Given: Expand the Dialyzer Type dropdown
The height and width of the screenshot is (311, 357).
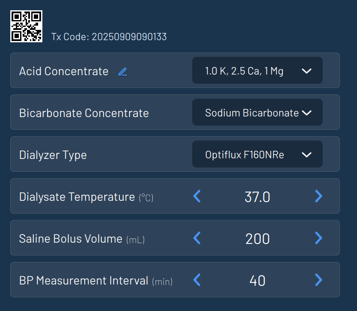Looking at the screenshot, I should [257, 154].
